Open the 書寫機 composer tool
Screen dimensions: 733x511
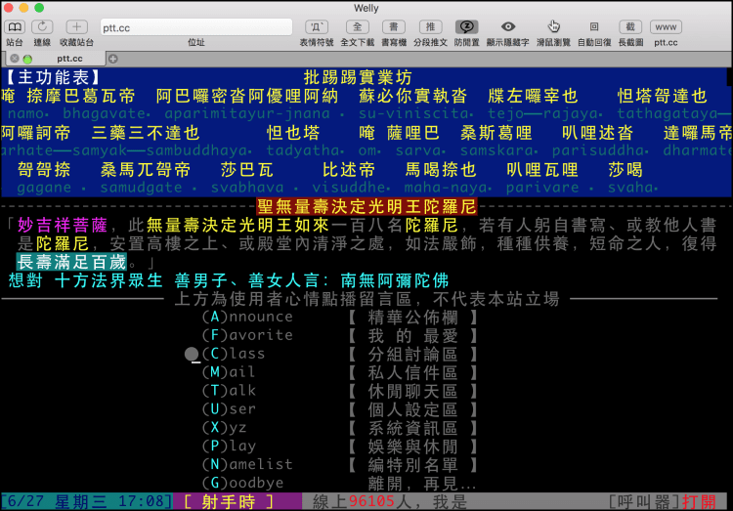pyautogui.click(x=394, y=26)
